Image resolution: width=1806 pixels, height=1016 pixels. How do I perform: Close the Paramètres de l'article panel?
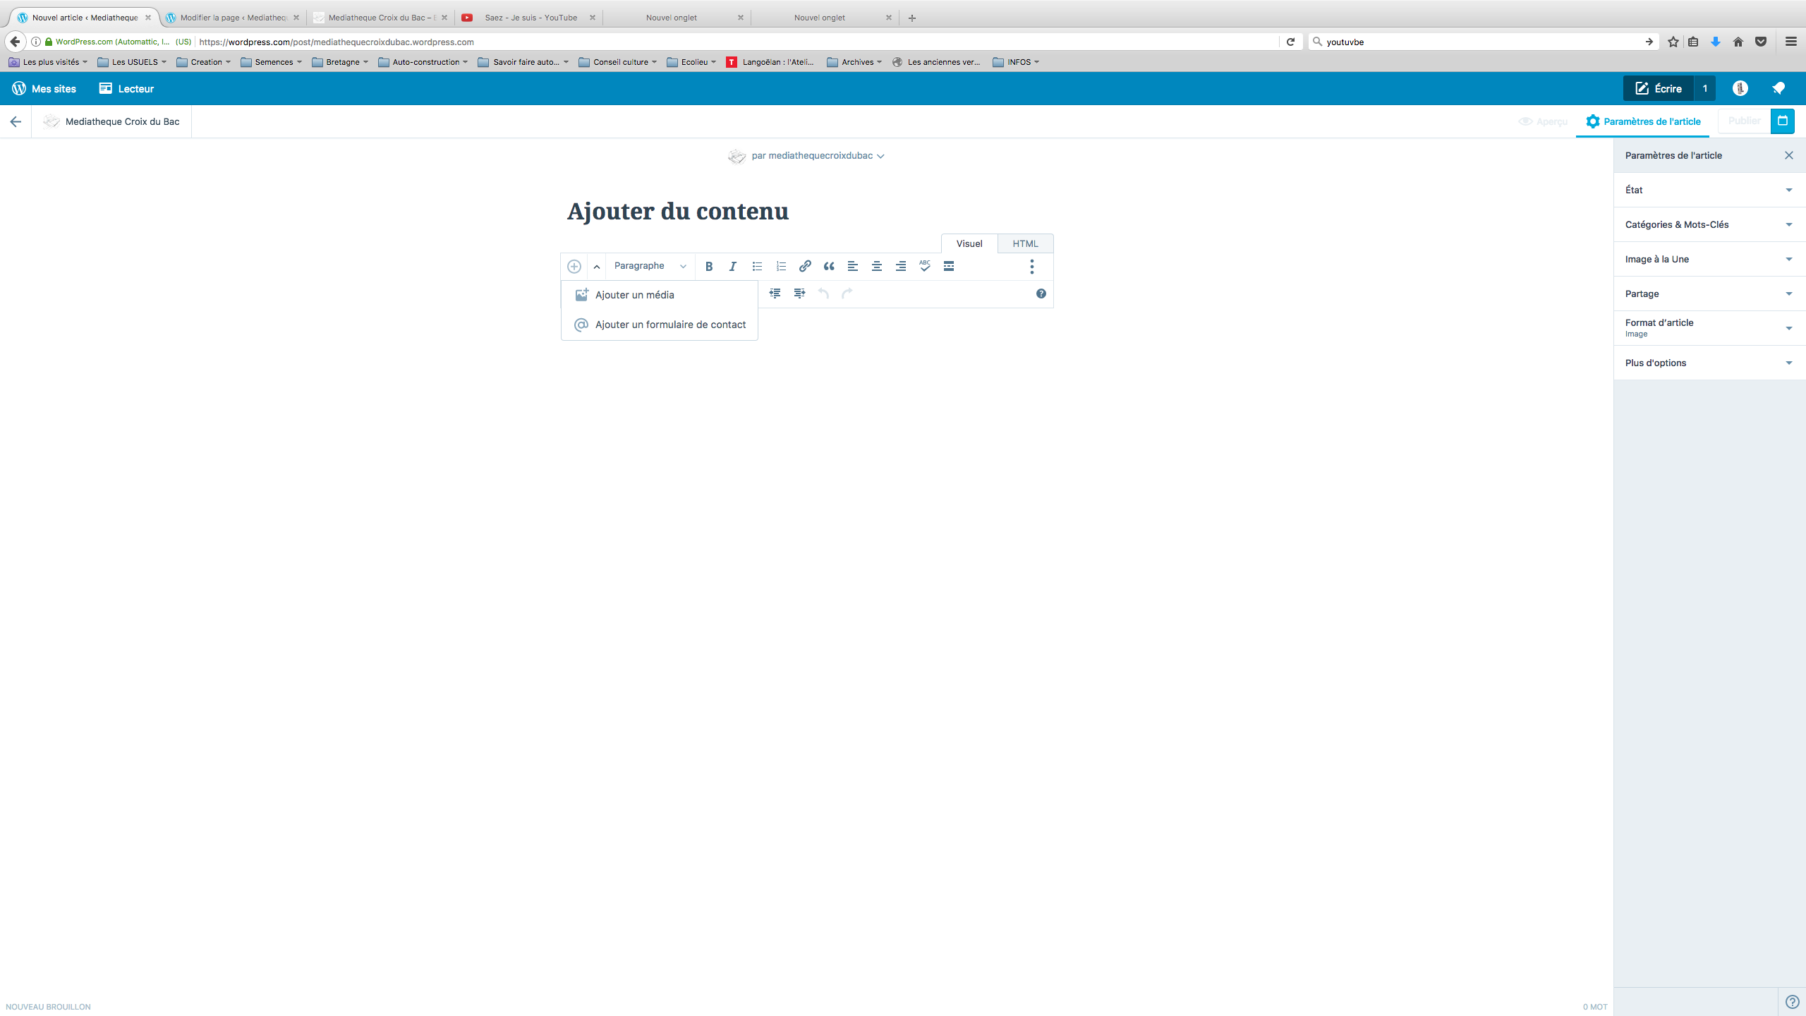click(1789, 155)
